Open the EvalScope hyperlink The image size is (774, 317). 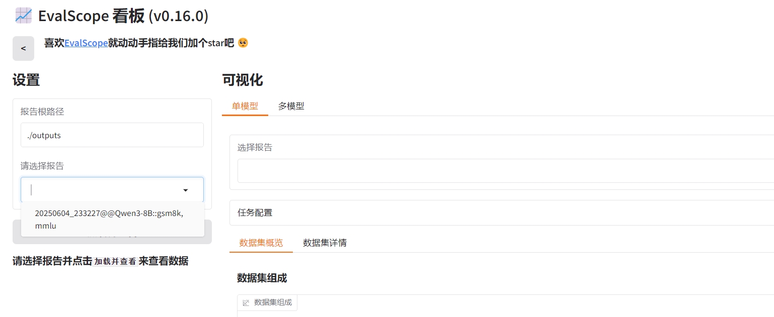pos(86,43)
